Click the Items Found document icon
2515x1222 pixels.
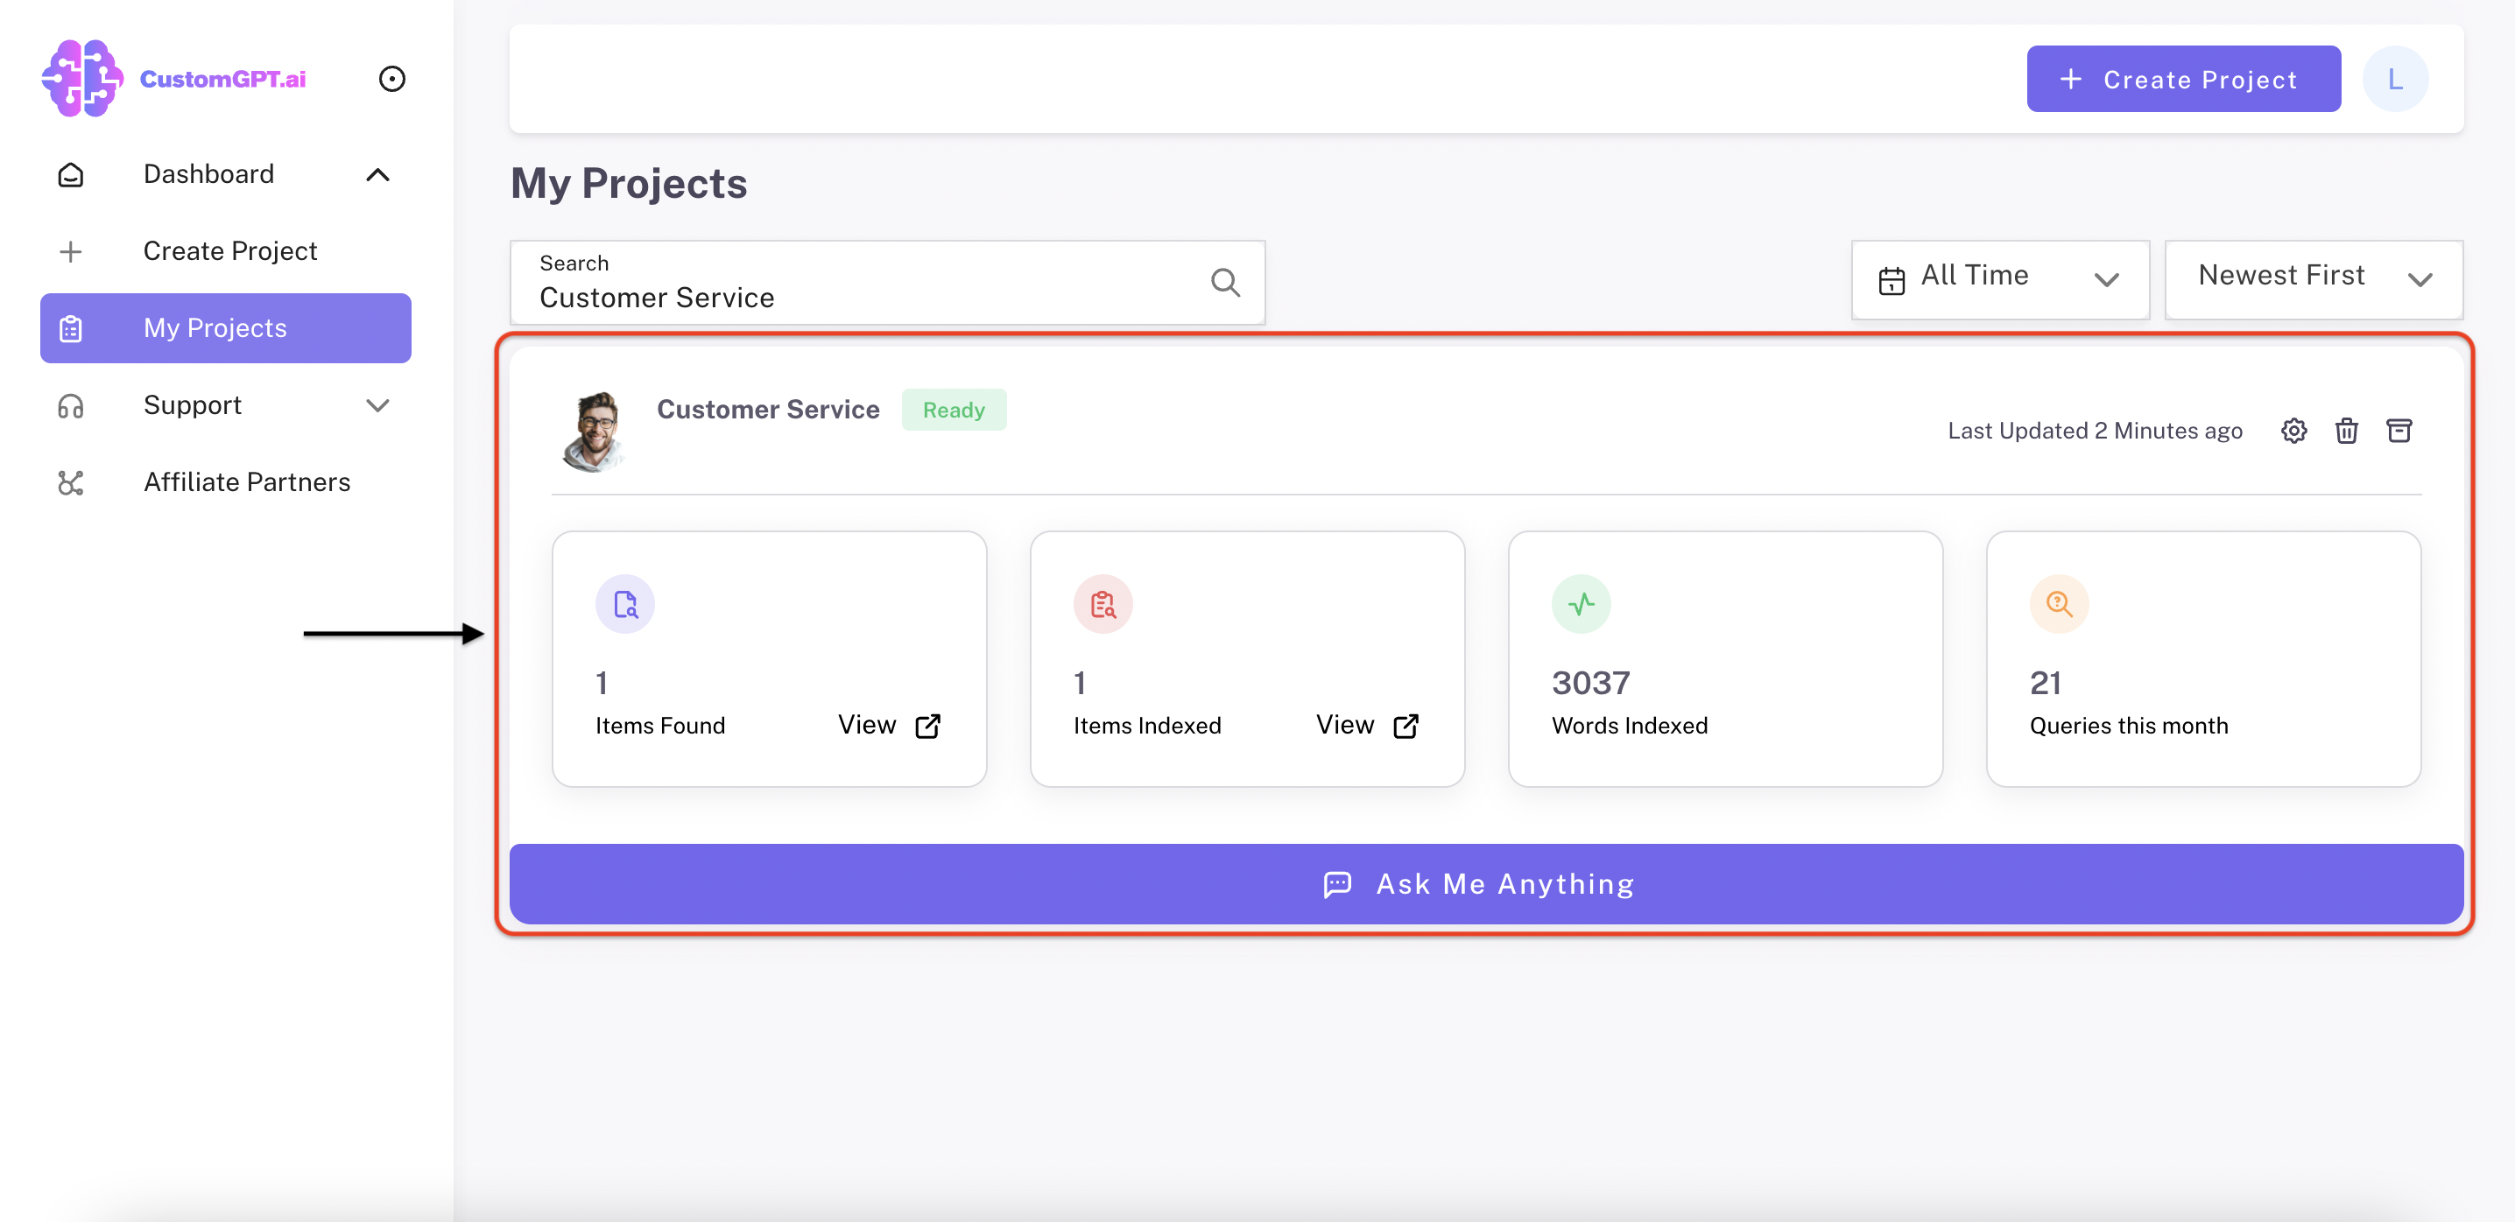(x=625, y=604)
